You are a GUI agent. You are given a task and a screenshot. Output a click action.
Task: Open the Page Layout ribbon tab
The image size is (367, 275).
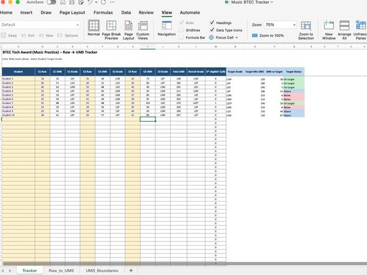72,13
